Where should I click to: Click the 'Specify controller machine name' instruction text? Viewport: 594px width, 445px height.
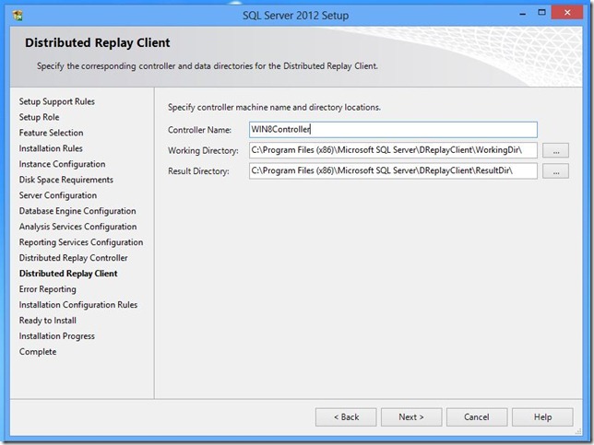[x=274, y=108]
